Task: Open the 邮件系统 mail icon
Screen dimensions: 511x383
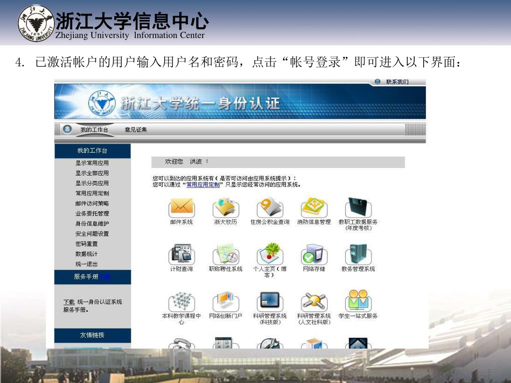Action: 182,208
